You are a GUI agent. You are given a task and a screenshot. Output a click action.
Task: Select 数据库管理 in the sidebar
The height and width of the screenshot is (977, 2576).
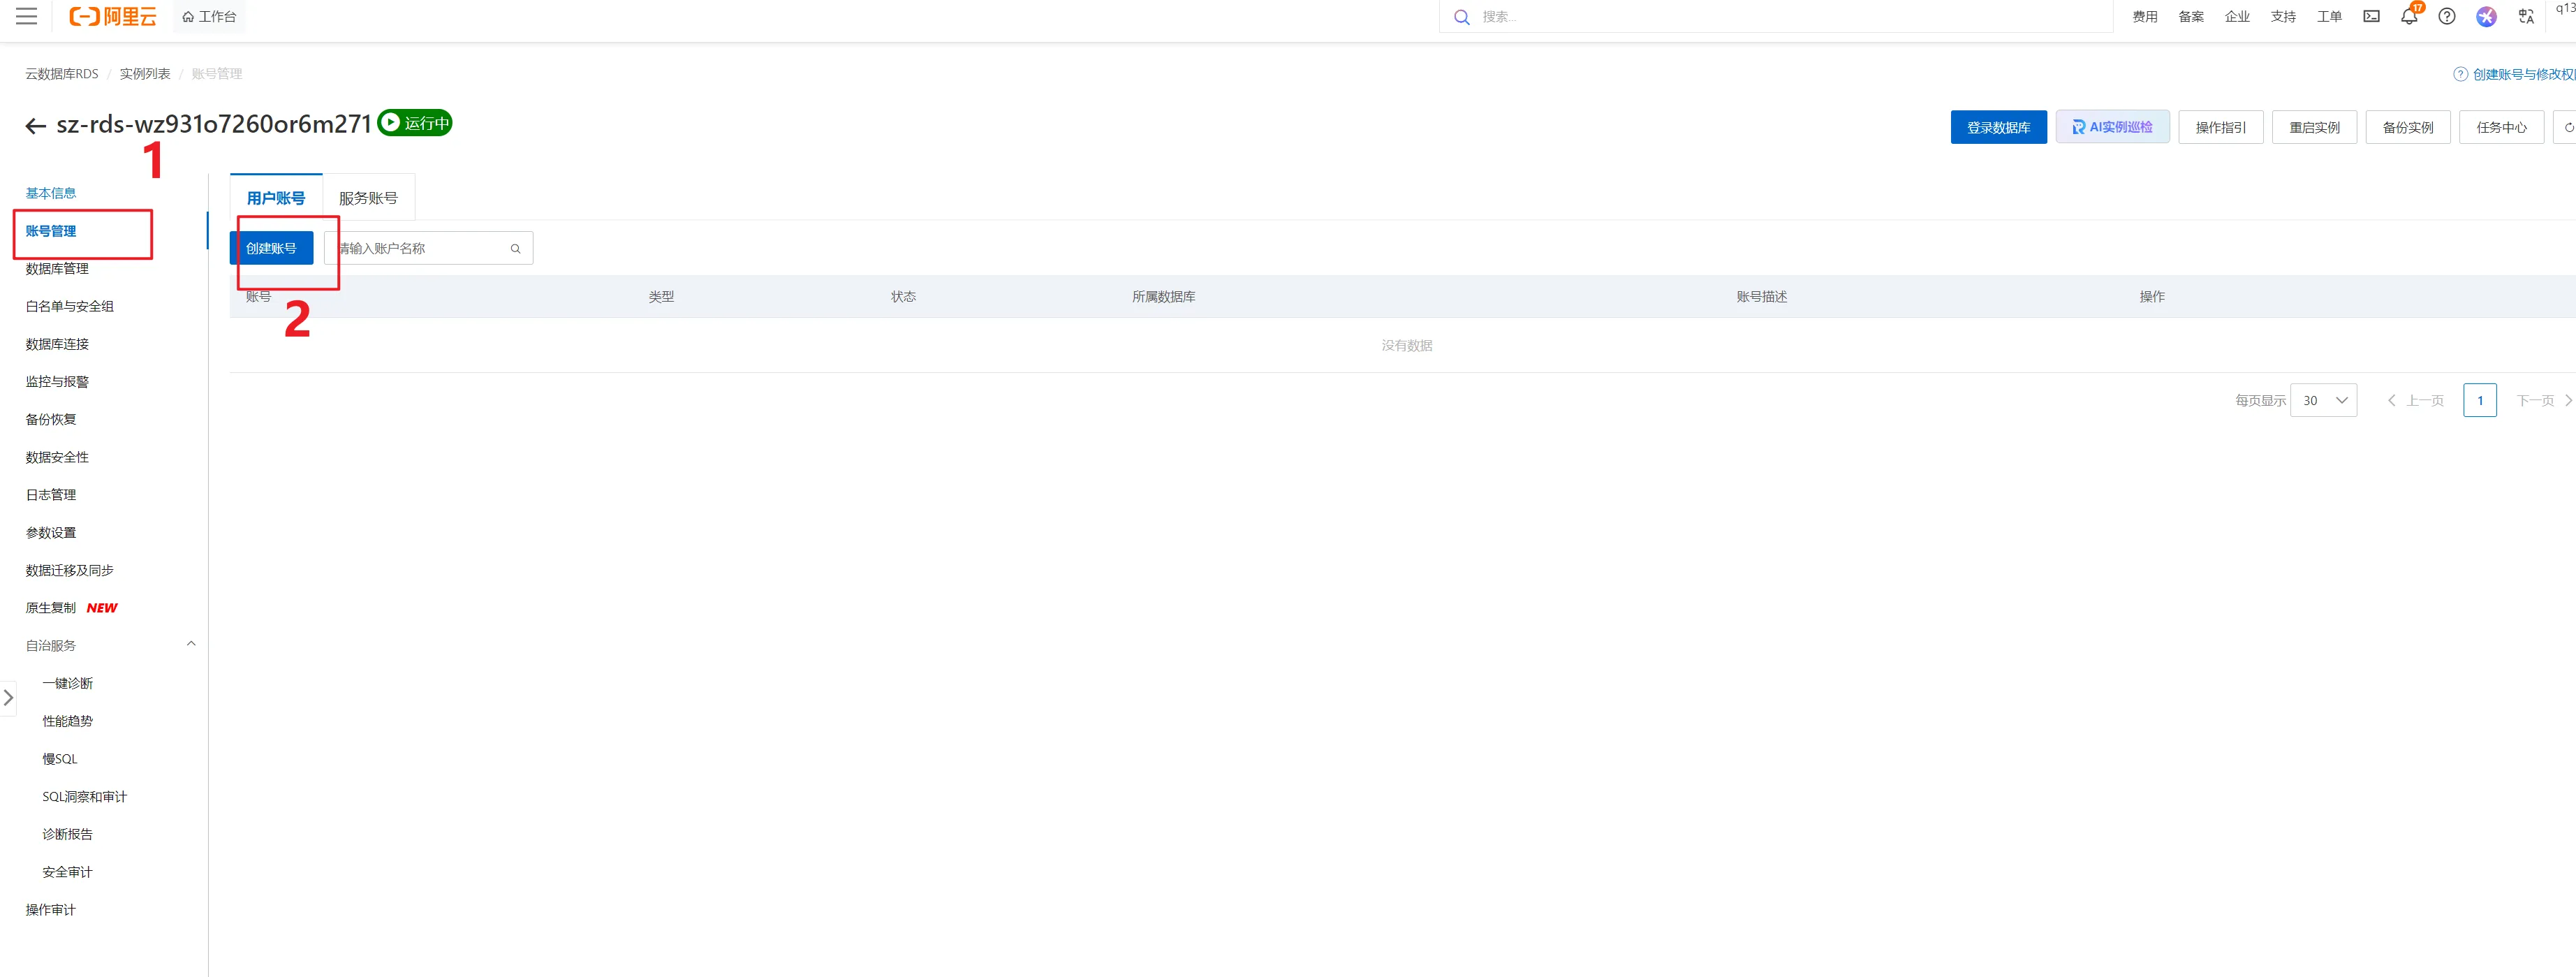pyautogui.click(x=57, y=268)
